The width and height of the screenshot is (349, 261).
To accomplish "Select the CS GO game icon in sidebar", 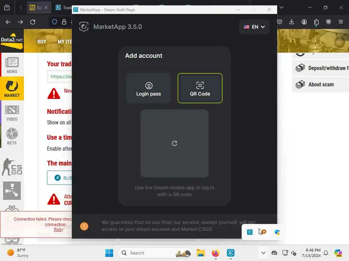I will click(12, 167).
